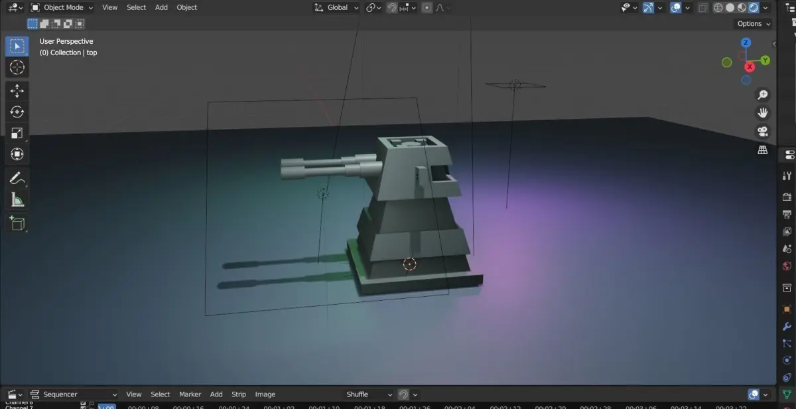Open the viewport Add menu
796x409 pixels.
coord(161,7)
